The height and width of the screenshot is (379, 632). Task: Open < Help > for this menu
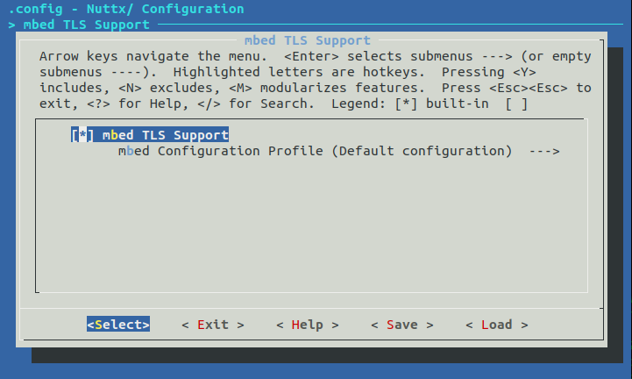click(x=307, y=325)
